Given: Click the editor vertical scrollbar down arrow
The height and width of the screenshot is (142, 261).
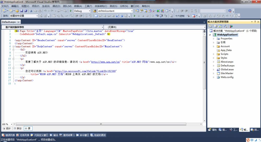Looking at the screenshot, I should click(204, 121).
